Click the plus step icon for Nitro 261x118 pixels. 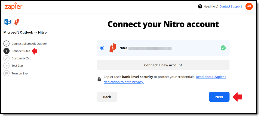(7, 51)
